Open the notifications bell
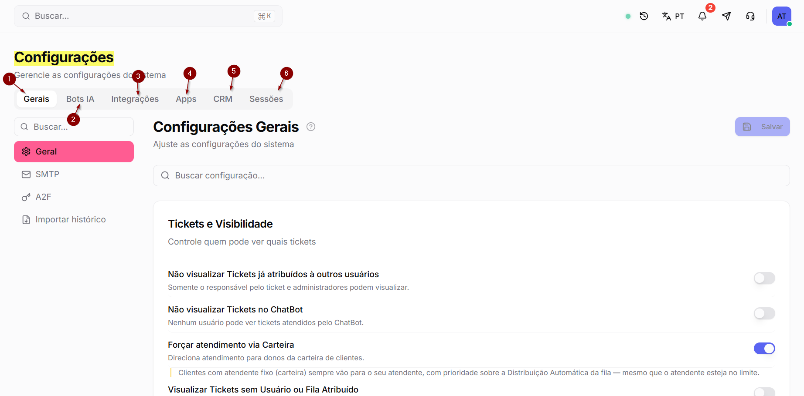Image resolution: width=804 pixels, height=396 pixels. coord(702,16)
